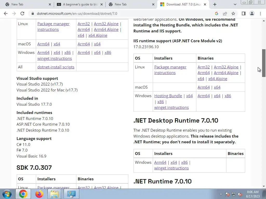The width and height of the screenshot is (266, 199).
Task: Download Desktop Runtime x64 installer
Action: click(174, 162)
